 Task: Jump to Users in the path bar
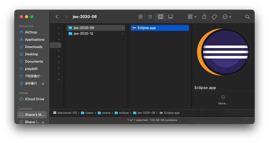pyautogui.click(x=87, y=113)
